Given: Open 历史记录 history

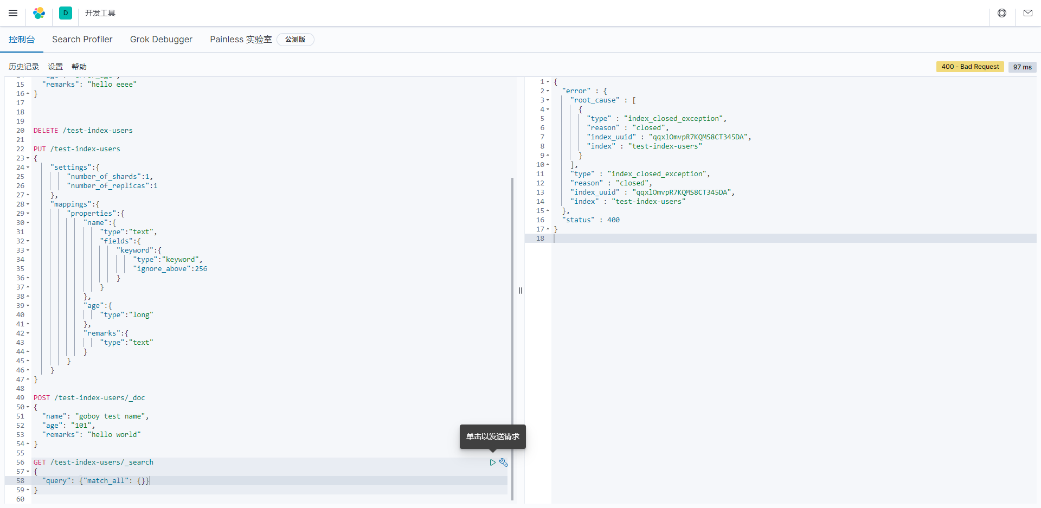Looking at the screenshot, I should (24, 67).
